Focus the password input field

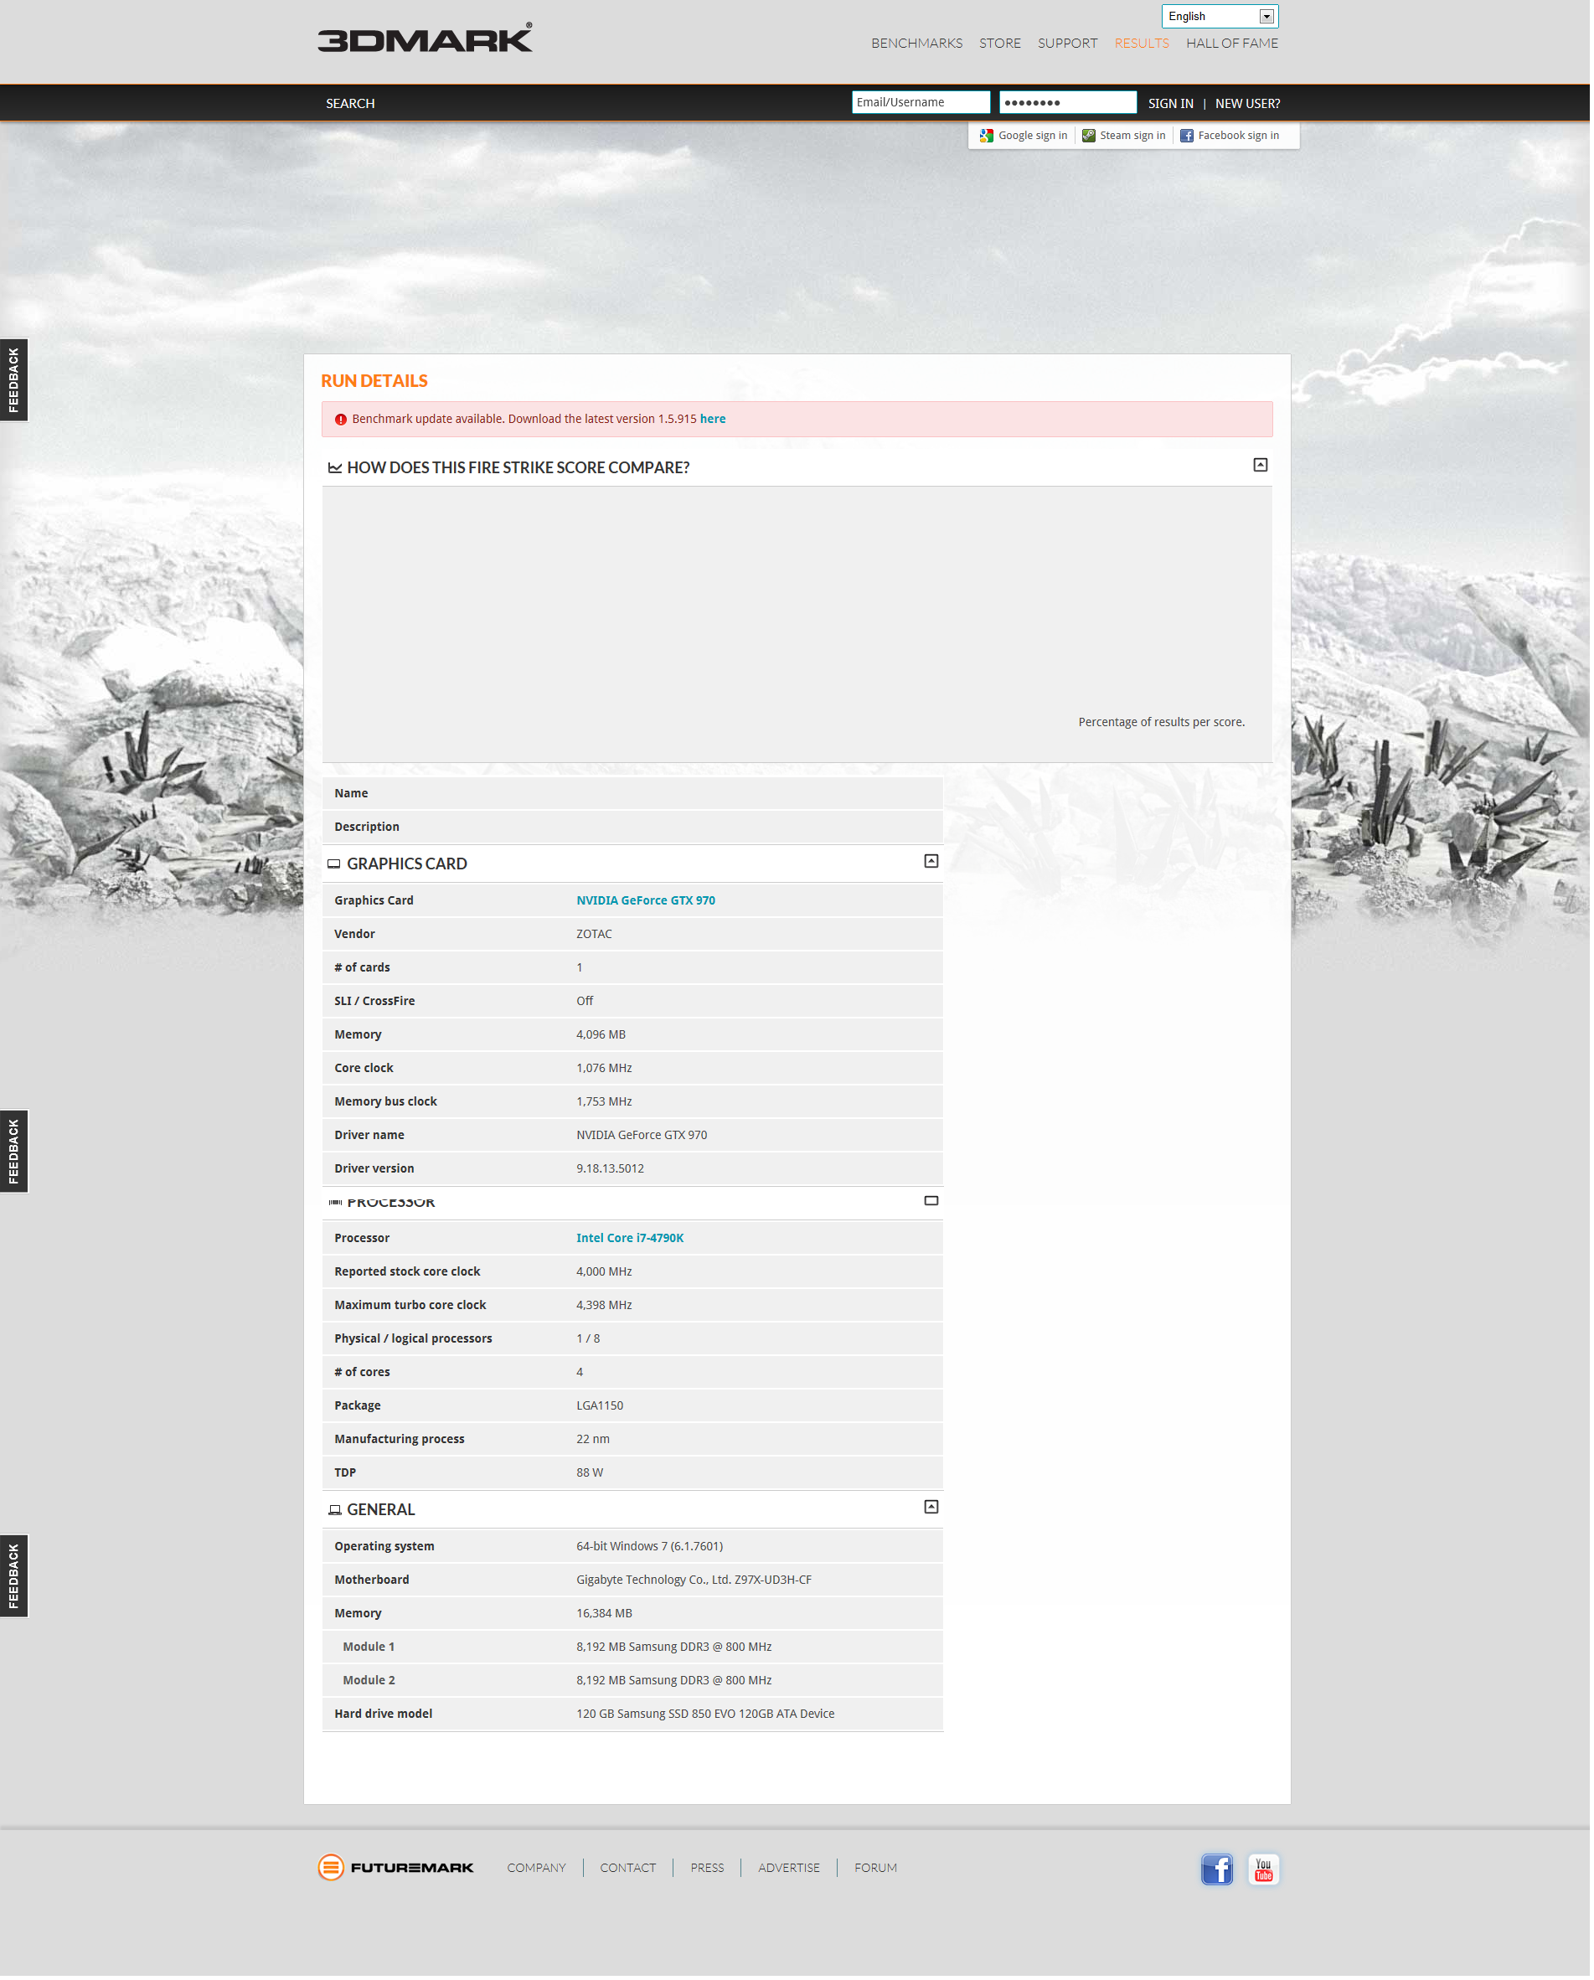[x=1068, y=102]
